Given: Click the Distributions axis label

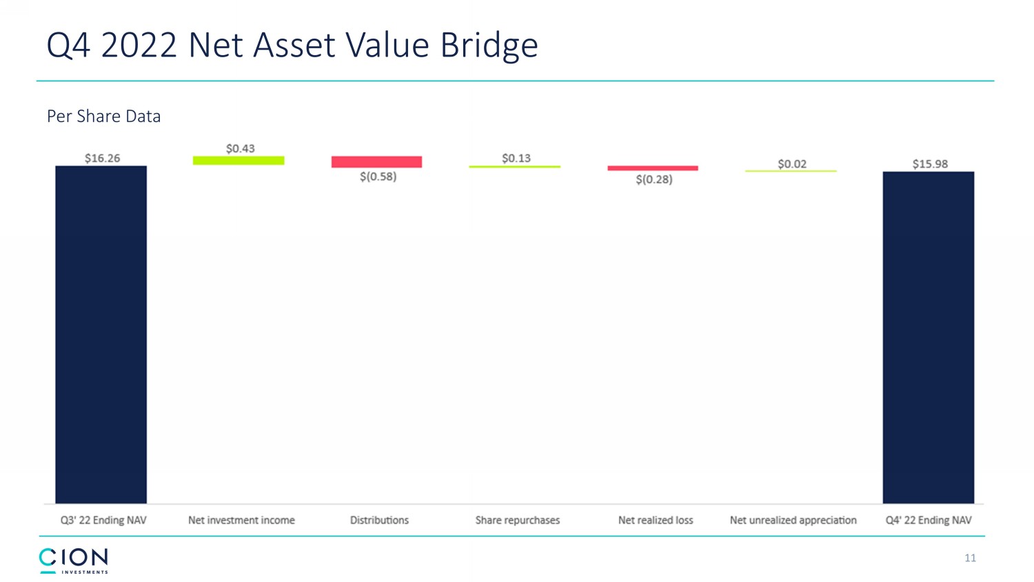Looking at the screenshot, I should [x=379, y=520].
